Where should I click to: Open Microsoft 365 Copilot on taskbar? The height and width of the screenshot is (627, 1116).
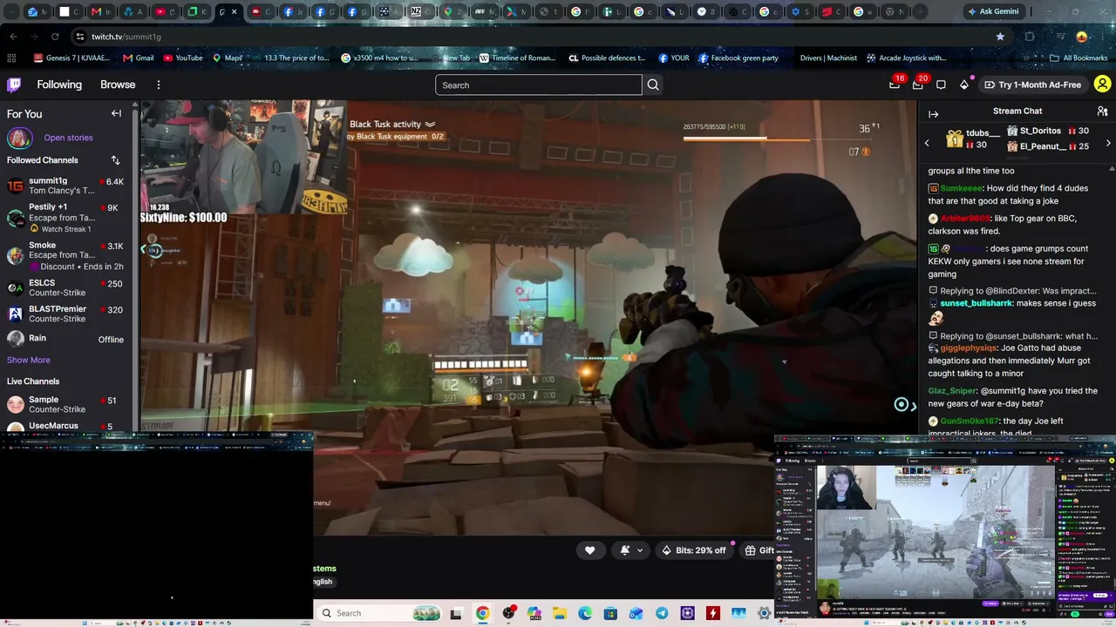(534, 613)
